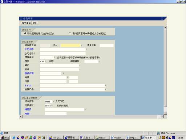Screen dimensions: 186x140
Task: Click the blue E-mail label
Action: pos(28,86)
